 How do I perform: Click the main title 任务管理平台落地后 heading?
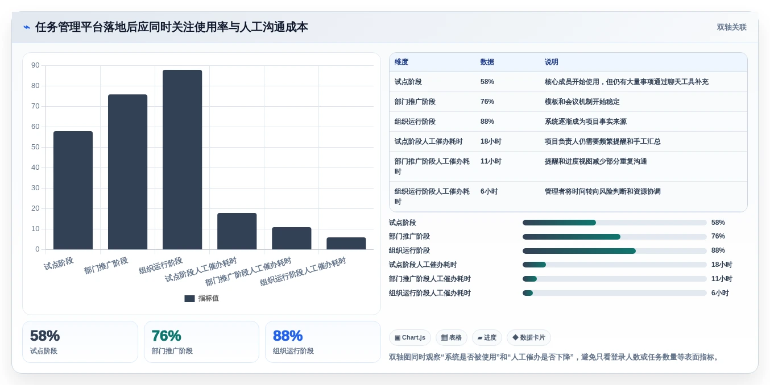tap(172, 27)
